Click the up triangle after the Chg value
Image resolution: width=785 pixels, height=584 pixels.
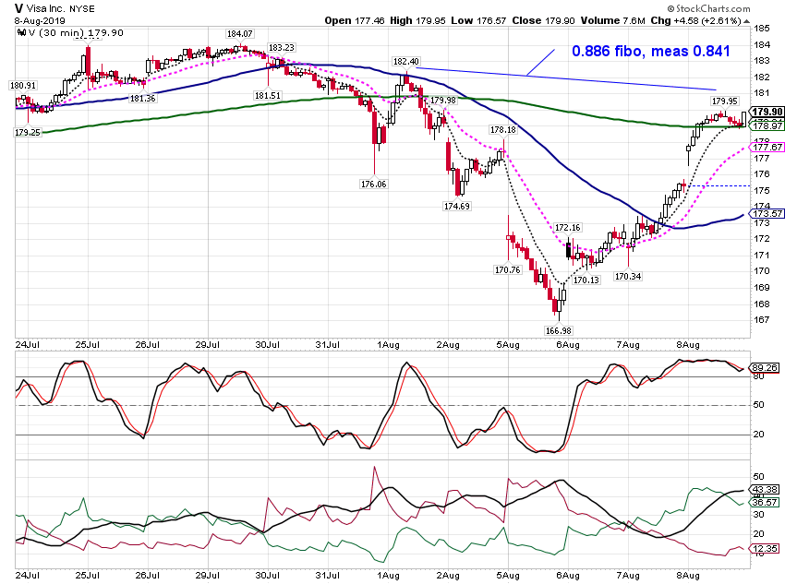pos(746,21)
